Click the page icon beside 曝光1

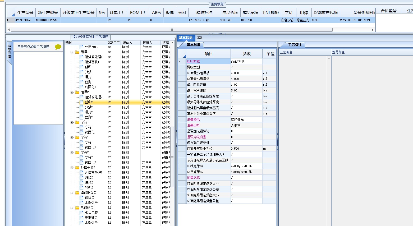[x=82, y=77]
